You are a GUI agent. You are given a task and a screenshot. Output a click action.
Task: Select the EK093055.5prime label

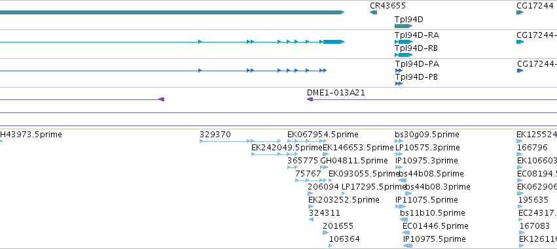(364, 174)
